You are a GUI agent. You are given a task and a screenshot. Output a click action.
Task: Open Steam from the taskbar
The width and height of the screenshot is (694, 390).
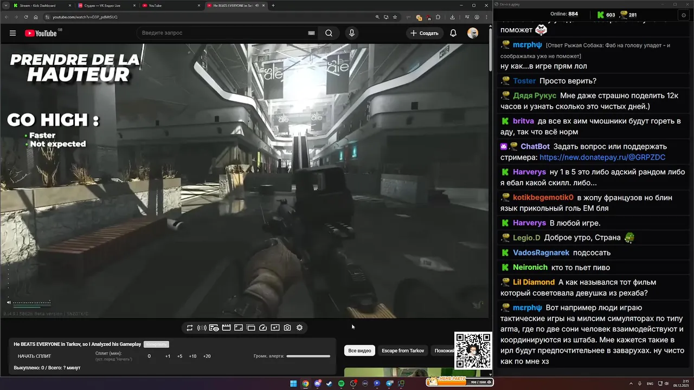tap(329, 383)
